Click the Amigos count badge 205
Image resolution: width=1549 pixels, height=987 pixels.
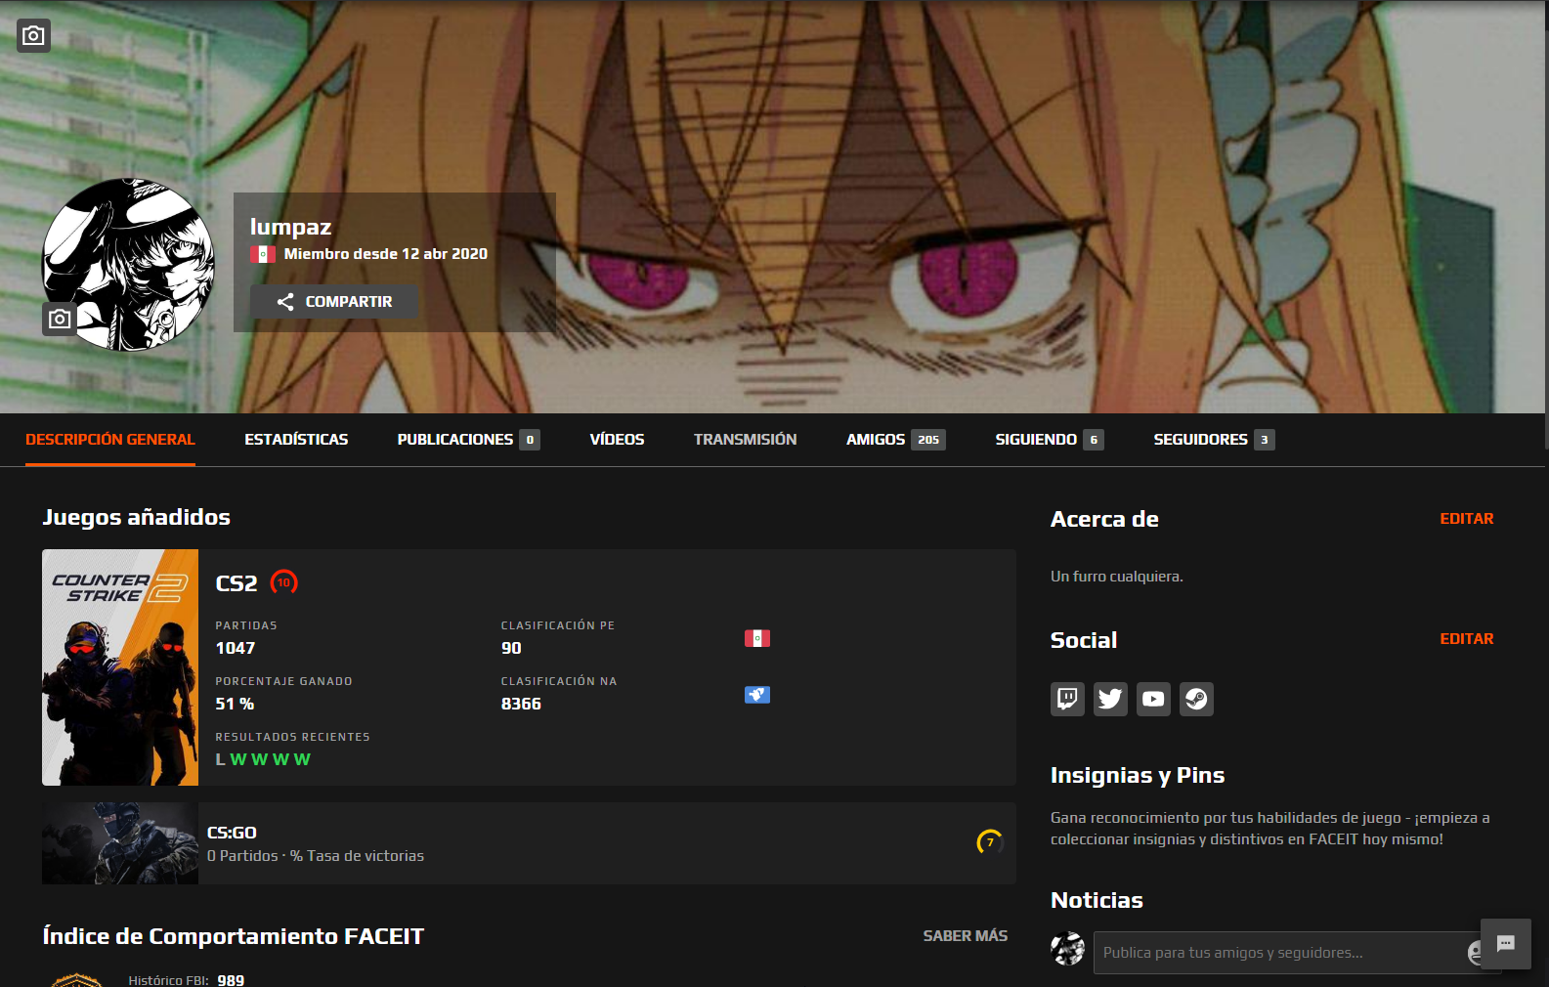point(928,440)
